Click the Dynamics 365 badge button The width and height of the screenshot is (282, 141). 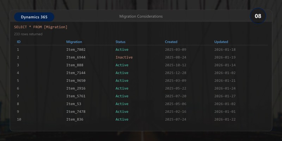34,17
